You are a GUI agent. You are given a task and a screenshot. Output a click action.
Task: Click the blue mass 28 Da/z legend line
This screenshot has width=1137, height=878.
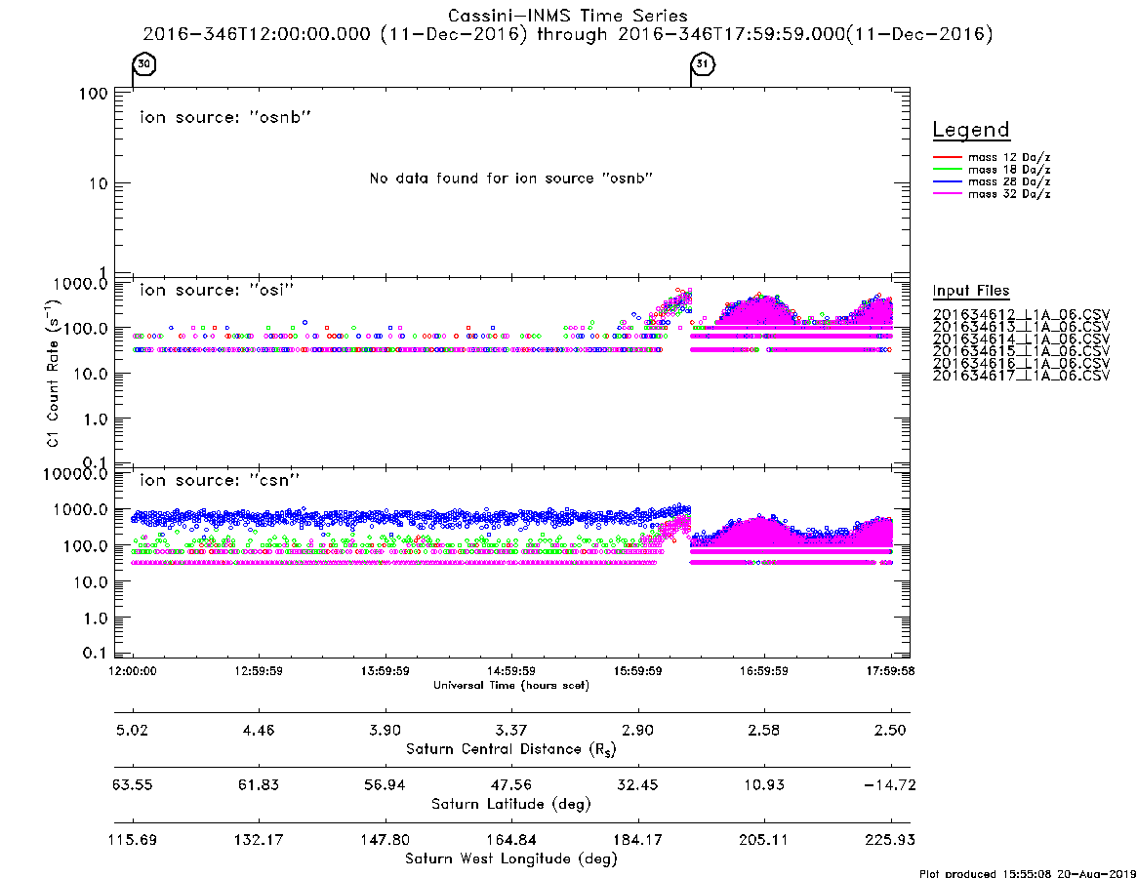(x=947, y=181)
